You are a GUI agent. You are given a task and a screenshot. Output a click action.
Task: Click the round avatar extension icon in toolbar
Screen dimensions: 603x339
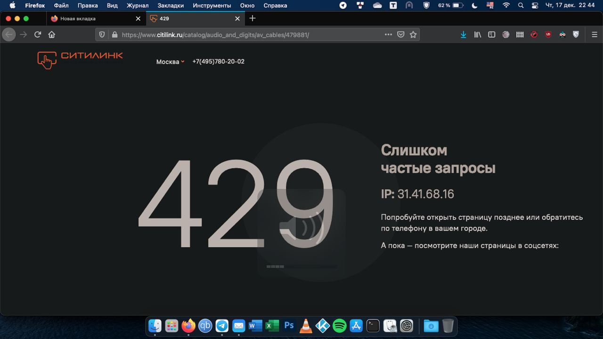point(506,34)
